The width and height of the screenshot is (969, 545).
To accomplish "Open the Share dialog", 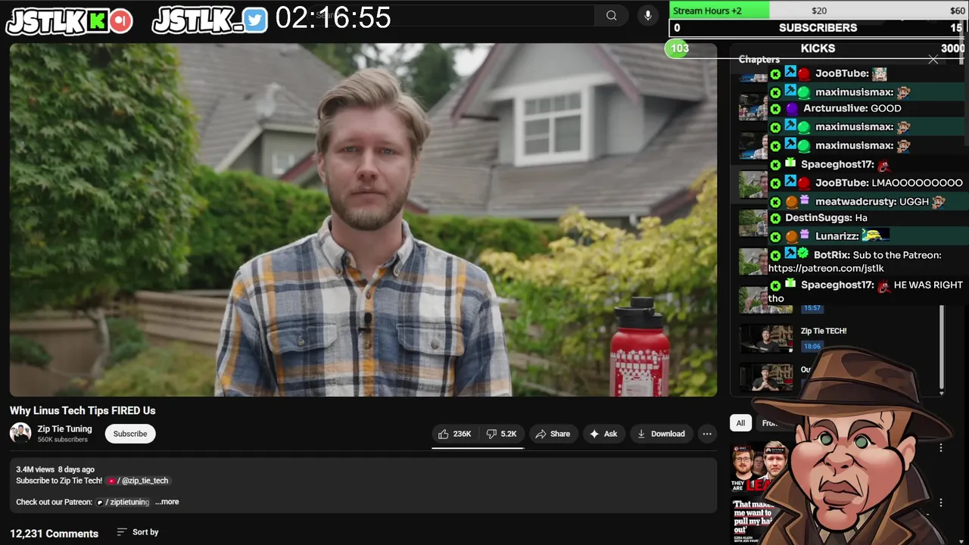I will point(552,434).
